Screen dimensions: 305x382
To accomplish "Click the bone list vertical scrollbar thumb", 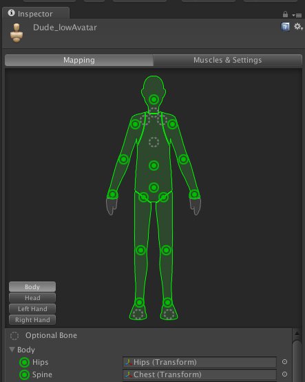I will [297, 361].
